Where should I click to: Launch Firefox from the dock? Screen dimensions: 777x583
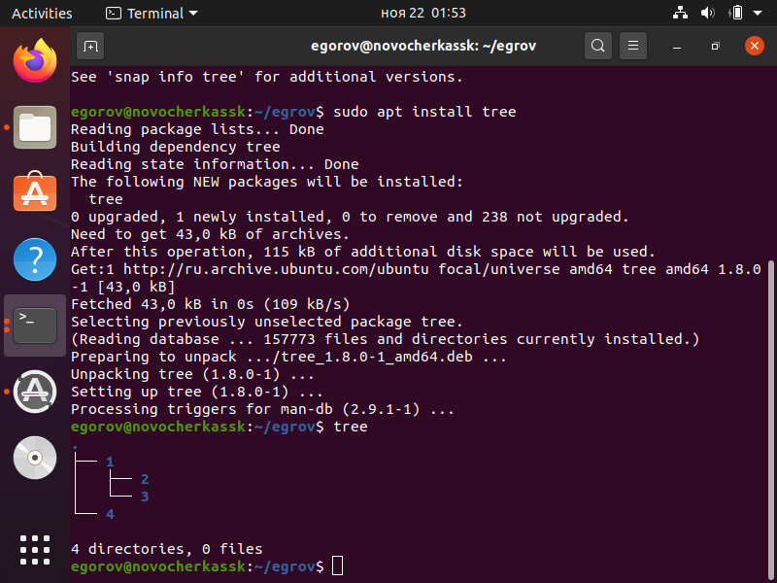[35, 62]
